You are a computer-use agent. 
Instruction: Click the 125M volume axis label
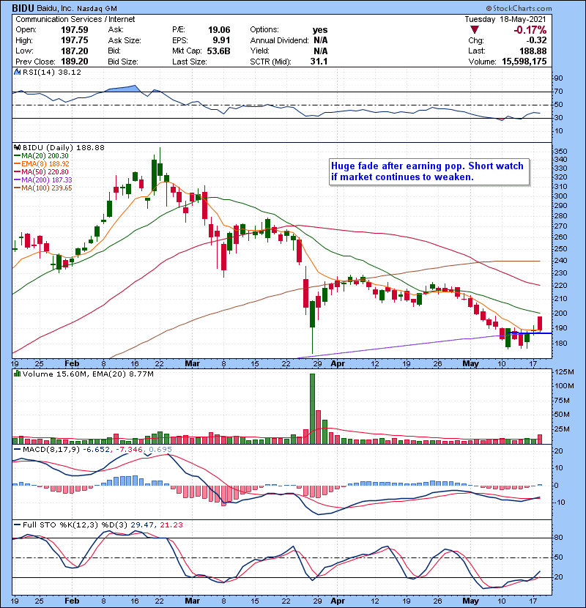pos(564,372)
